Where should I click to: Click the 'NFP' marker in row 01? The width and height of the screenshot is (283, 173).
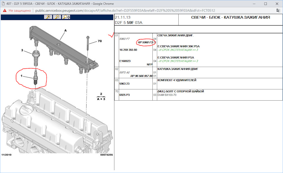[150, 64]
